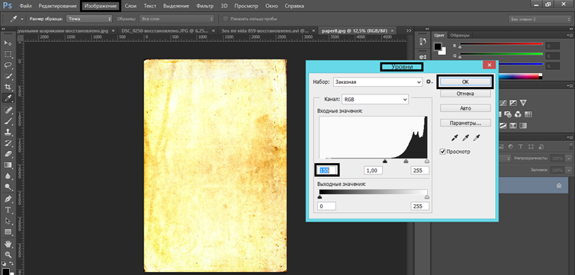
Task: Select the Crop tool
Action: [8, 87]
